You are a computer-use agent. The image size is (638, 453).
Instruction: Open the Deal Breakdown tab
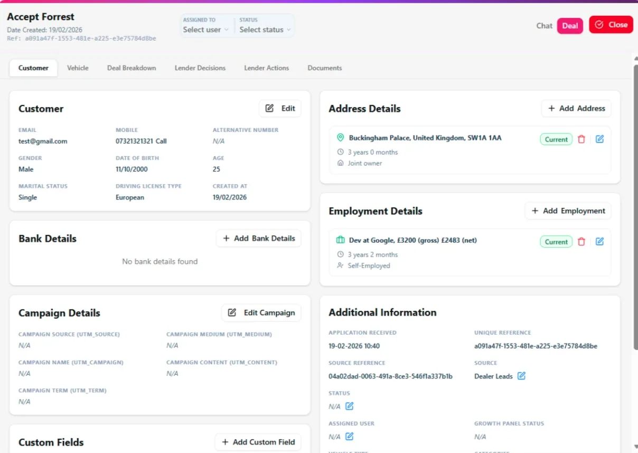pyautogui.click(x=132, y=68)
